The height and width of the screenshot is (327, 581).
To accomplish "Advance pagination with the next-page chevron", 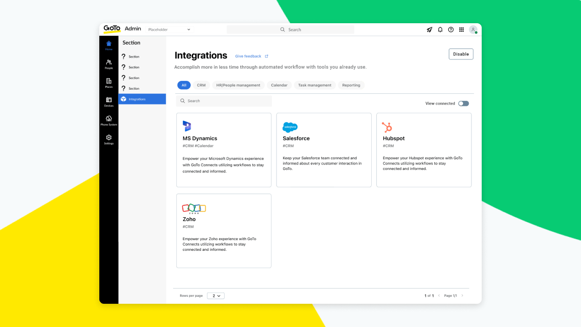I will point(462,295).
